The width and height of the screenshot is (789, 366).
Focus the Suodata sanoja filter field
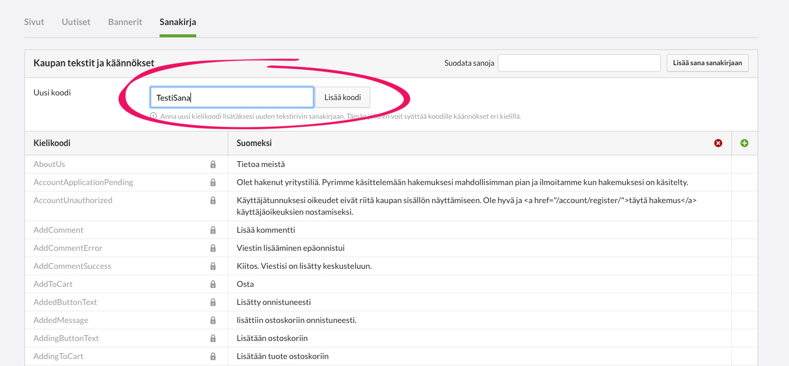click(579, 63)
